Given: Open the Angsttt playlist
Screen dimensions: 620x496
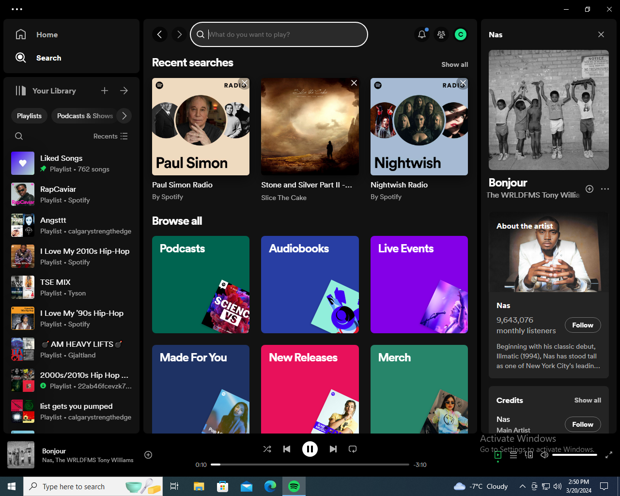Looking at the screenshot, I should [x=71, y=225].
